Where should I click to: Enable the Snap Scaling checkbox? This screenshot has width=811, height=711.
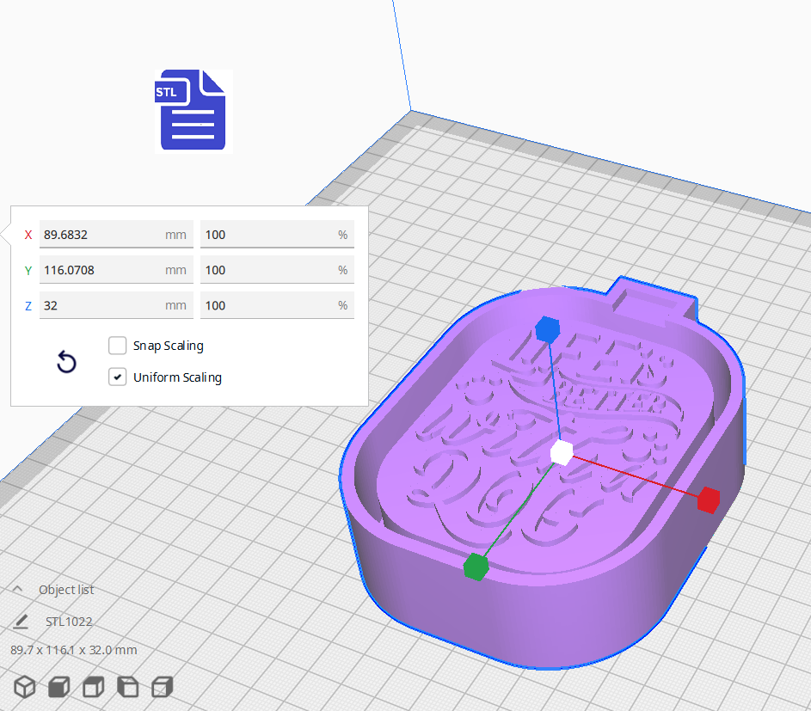117,346
